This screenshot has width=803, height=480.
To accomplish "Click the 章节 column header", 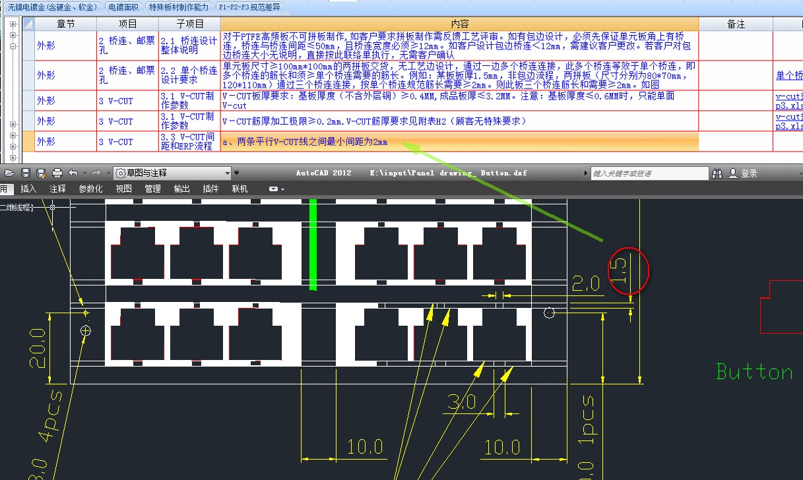I will 65,24.
